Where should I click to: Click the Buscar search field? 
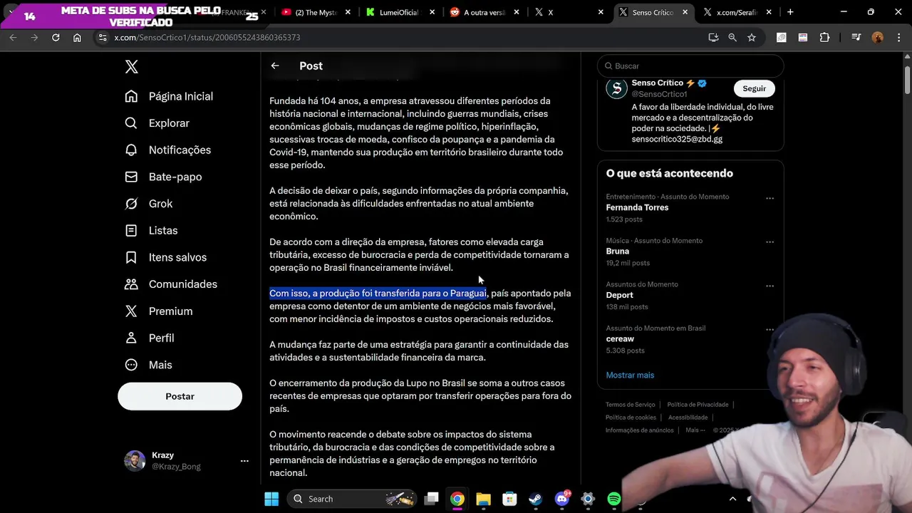click(x=690, y=66)
